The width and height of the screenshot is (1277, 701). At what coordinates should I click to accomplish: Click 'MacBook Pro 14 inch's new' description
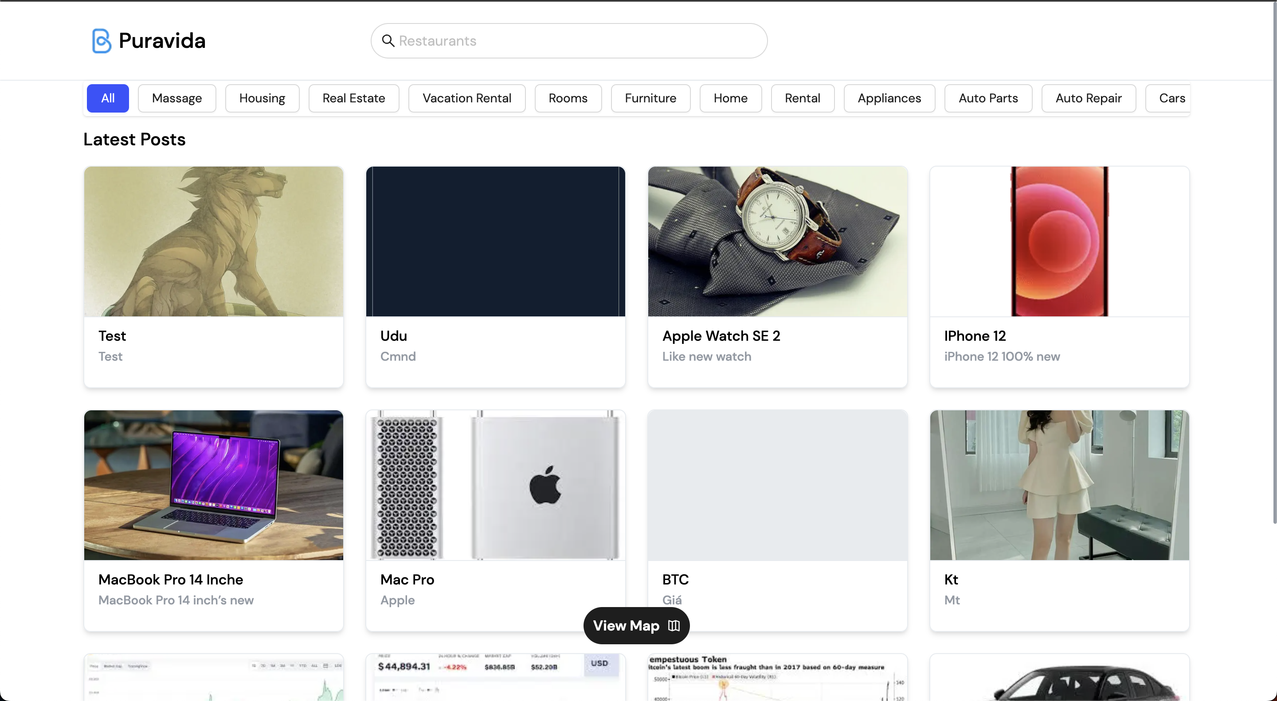tap(176, 600)
